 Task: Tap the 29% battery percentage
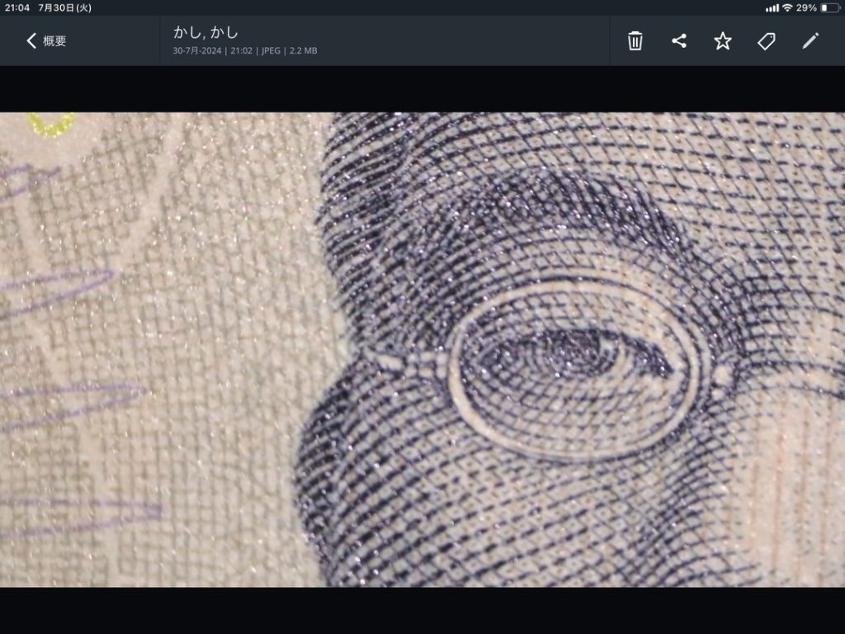coord(806,7)
